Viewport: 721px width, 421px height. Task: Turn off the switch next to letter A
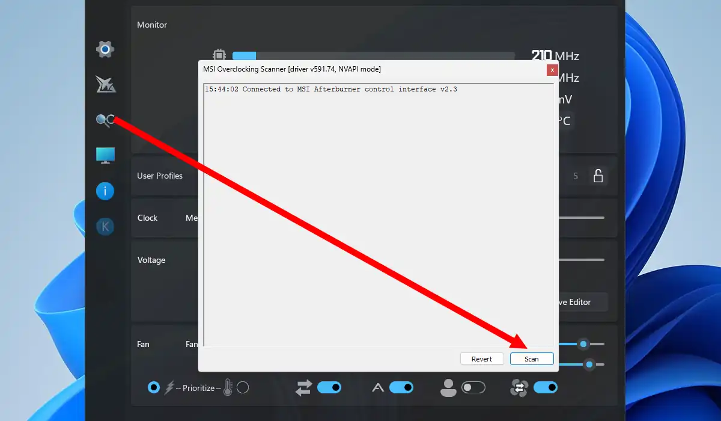coord(401,387)
